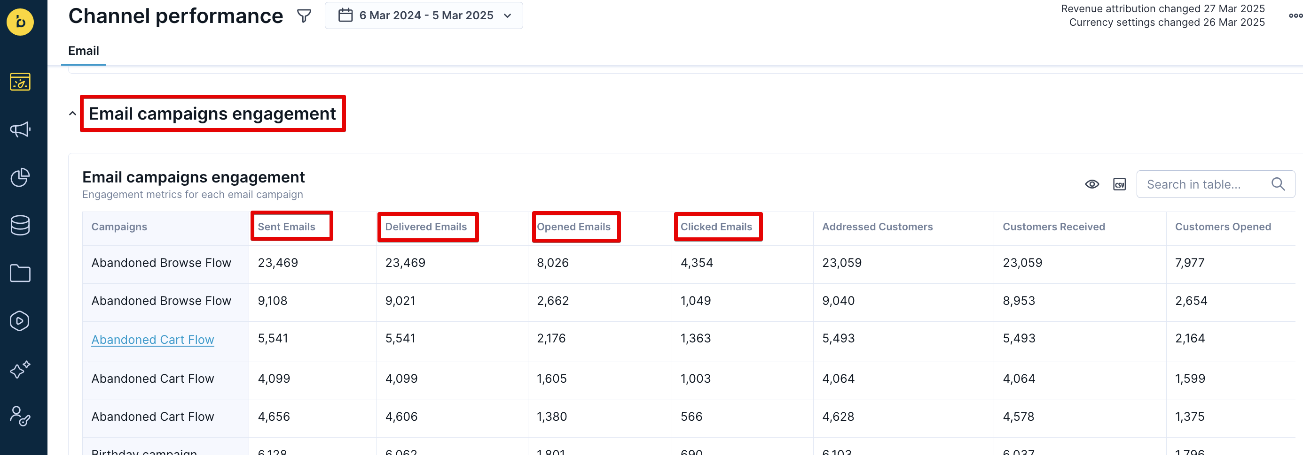Click the Bloomreach logo icon
Viewport: 1303px width, 455px height.
(x=20, y=22)
